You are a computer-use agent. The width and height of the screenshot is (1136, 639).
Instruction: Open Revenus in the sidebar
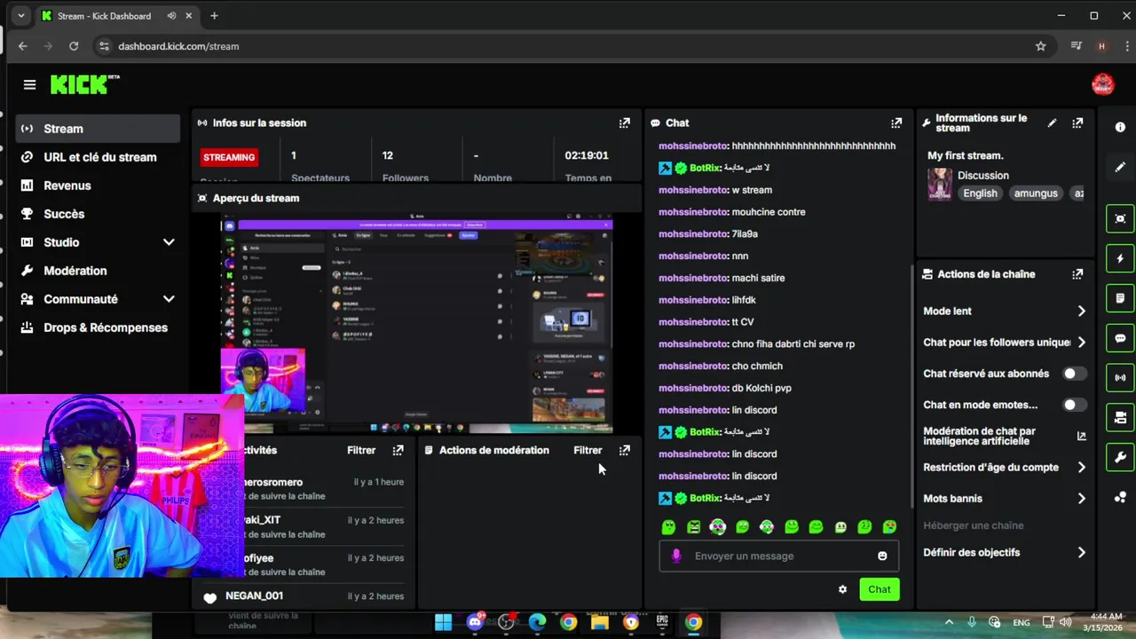coord(98,185)
